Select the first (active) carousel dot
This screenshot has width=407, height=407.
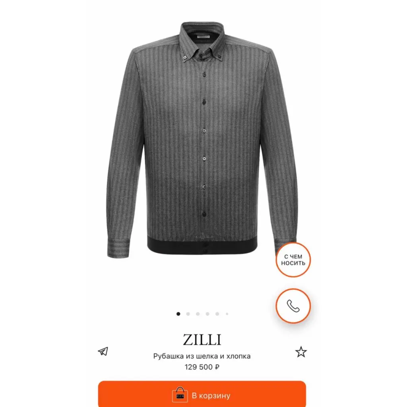coord(178,314)
